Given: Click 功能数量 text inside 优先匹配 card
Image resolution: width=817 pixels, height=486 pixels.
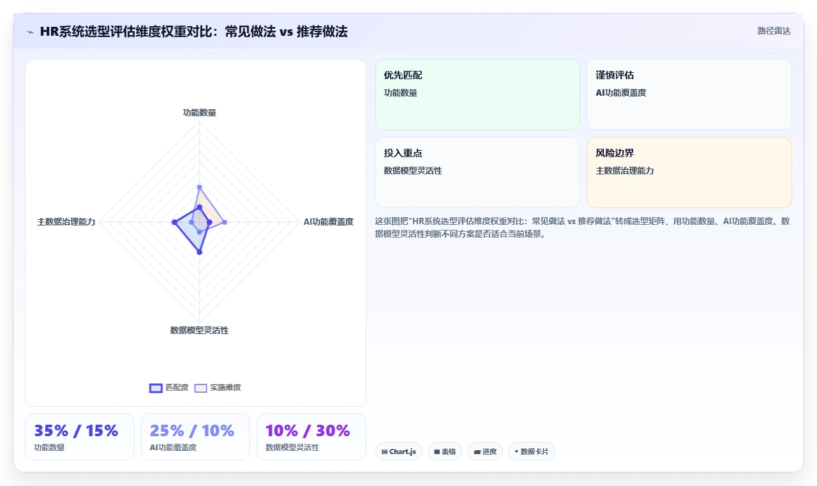Looking at the screenshot, I should tap(400, 93).
